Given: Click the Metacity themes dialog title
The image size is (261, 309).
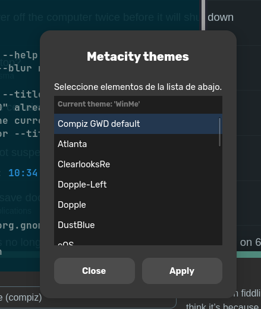Looking at the screenshot, I should [138, 57].
